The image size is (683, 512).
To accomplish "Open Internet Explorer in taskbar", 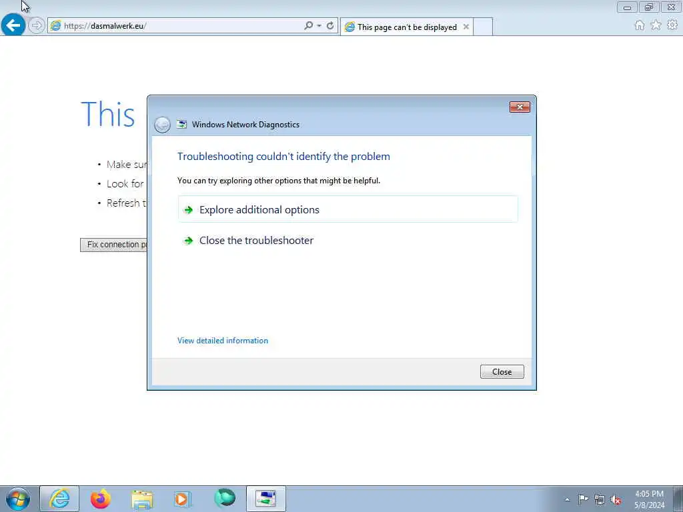I will pyautogui.click(x=59, y=499).
